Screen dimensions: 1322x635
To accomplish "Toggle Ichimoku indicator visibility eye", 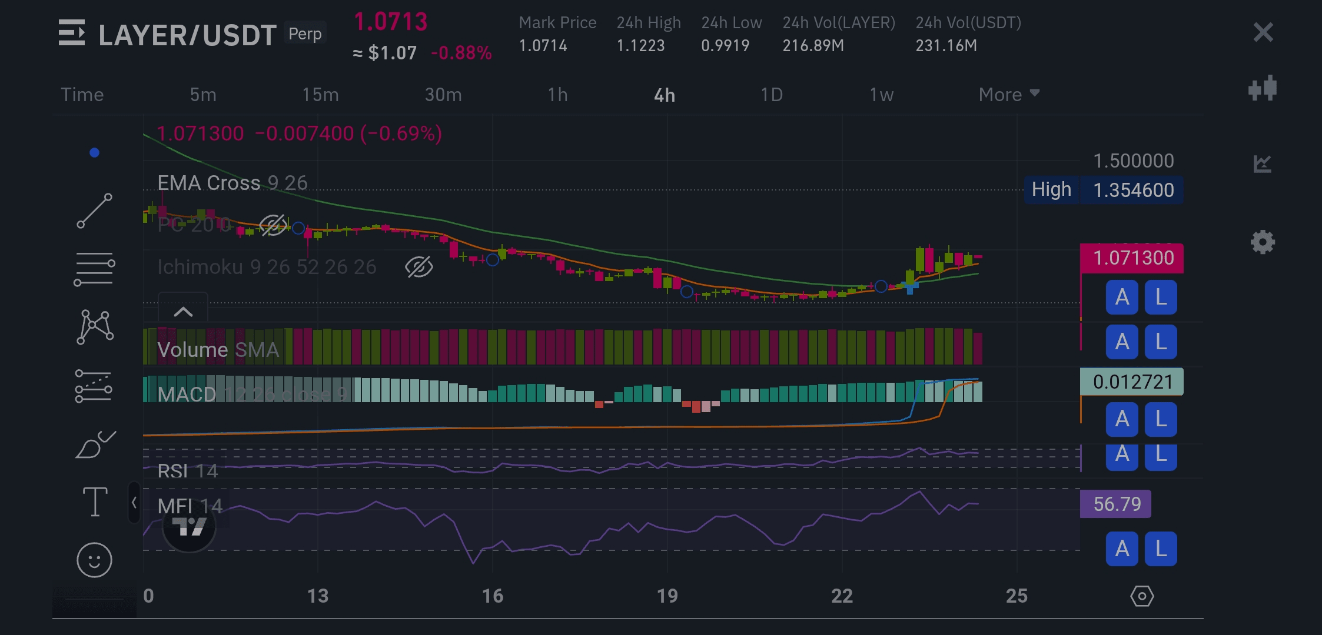I will (419, 267).
